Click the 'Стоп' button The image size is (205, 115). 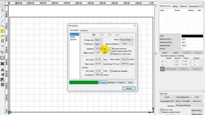pyautogui.click(x=197, y=97)
